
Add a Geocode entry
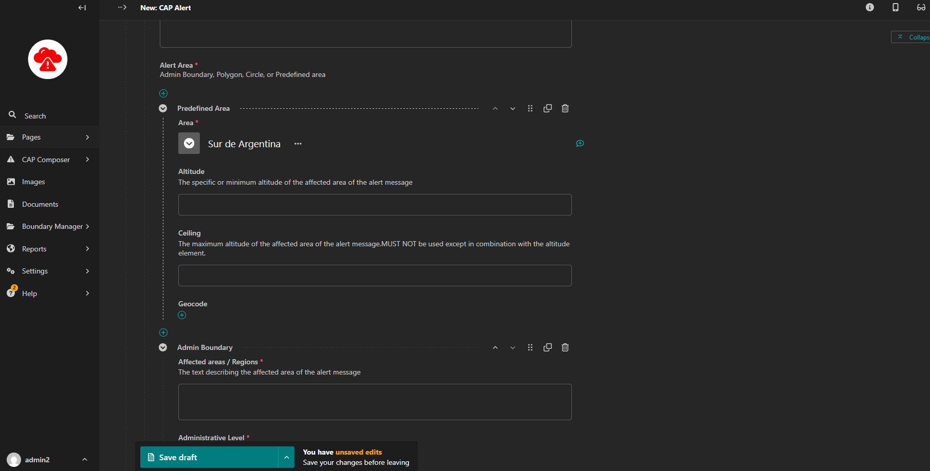click(x=182, y=315)
